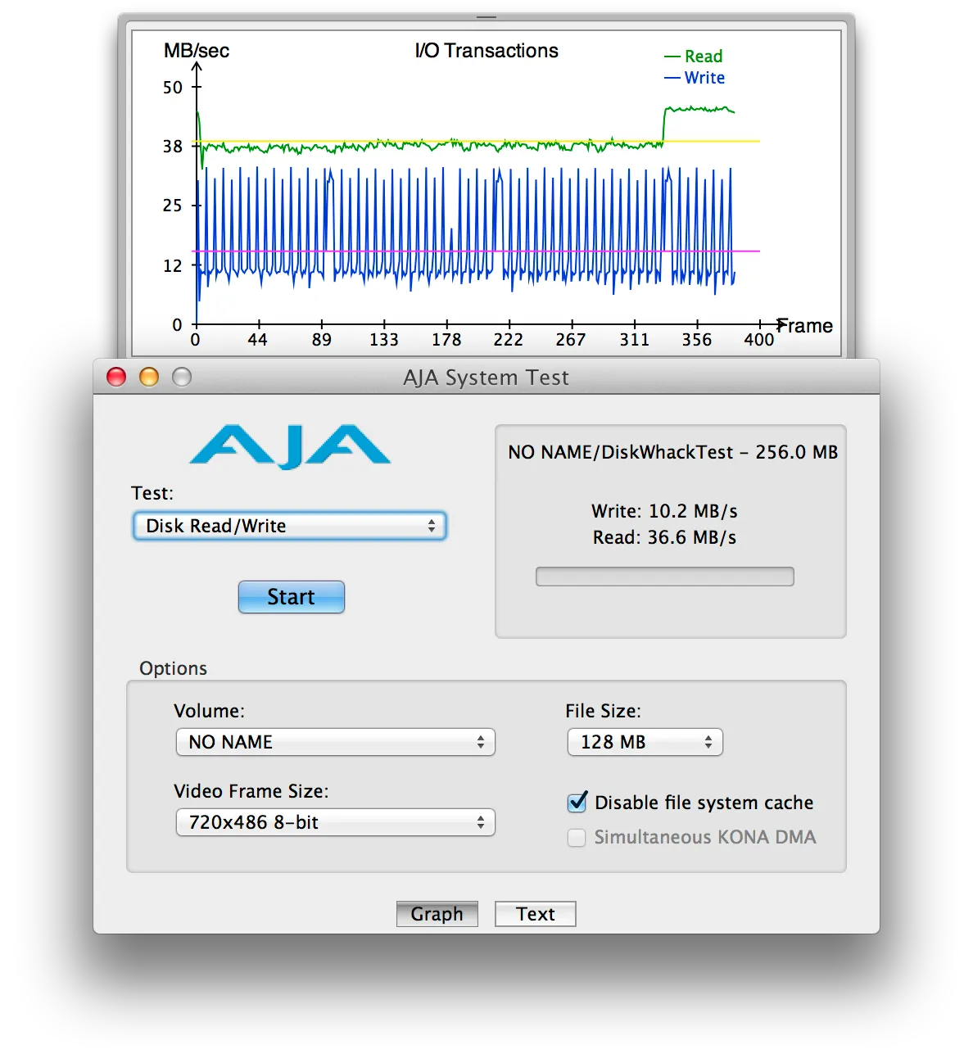The height and width of the screenshot is (1063, 973).
Task: Click the drawer grip above the graph
Action: coord(486,17)
